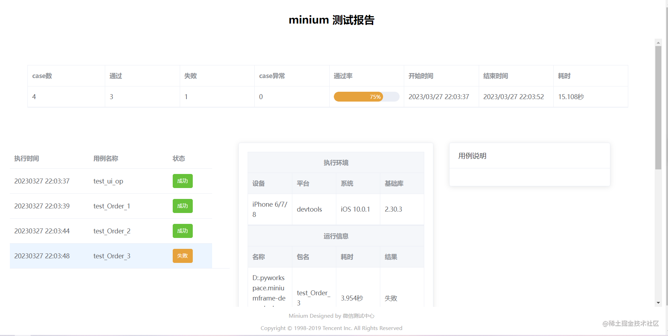Click the 20230327 22:03:37 execution time
This screenshot has width=668, height=336.
(42, 181)
